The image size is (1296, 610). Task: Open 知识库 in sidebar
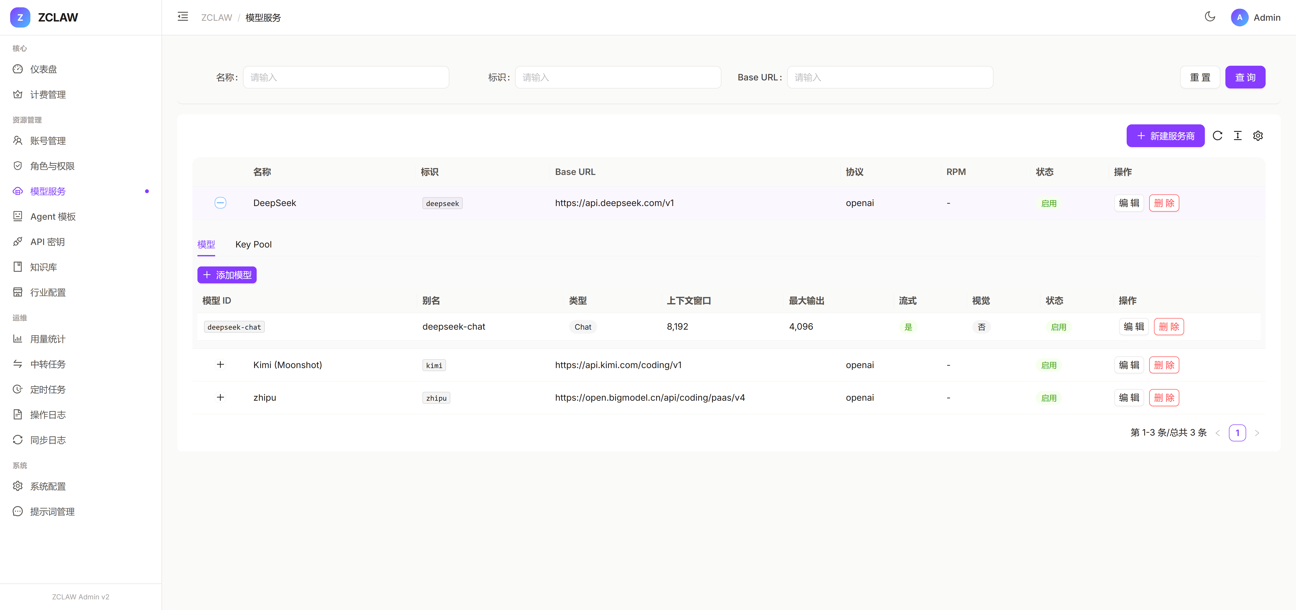click(x=43, y=267)
